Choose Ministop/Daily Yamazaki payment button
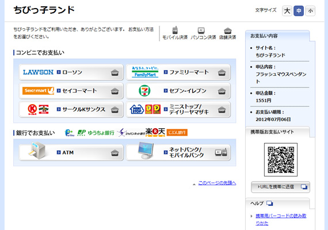Viewport: 328px width, 230px height. point(178,109)
